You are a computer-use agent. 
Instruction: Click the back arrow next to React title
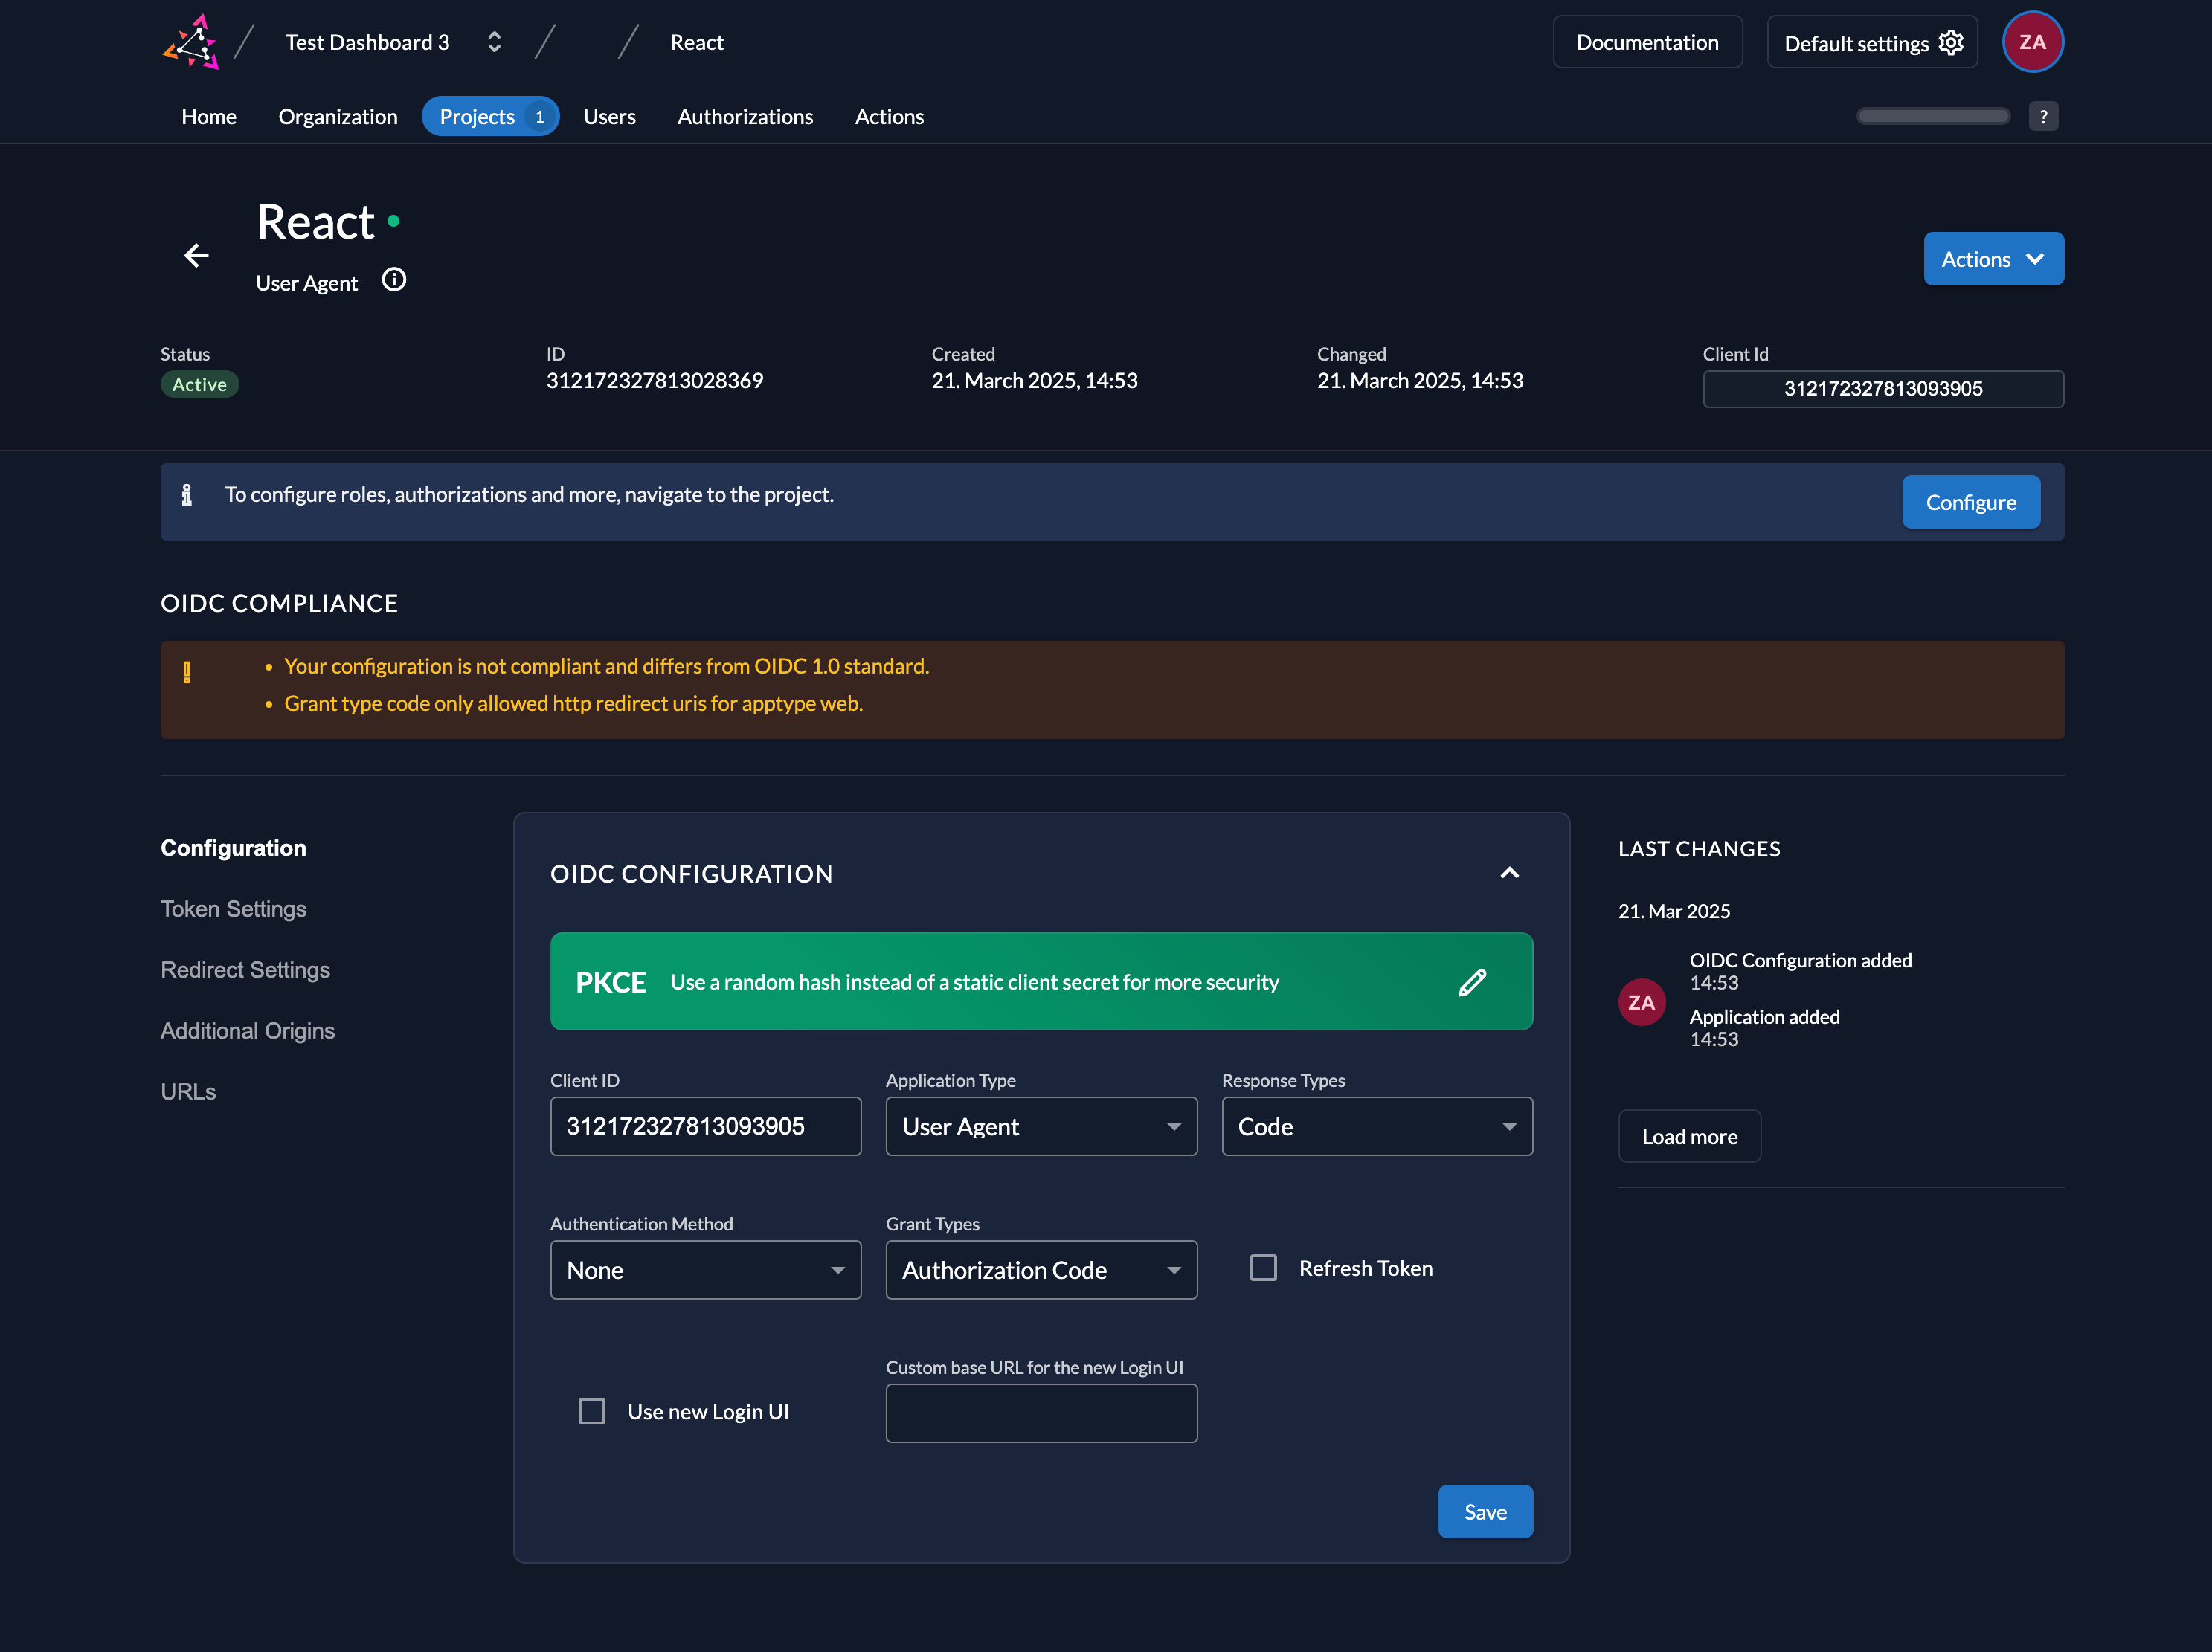[196, 256]
